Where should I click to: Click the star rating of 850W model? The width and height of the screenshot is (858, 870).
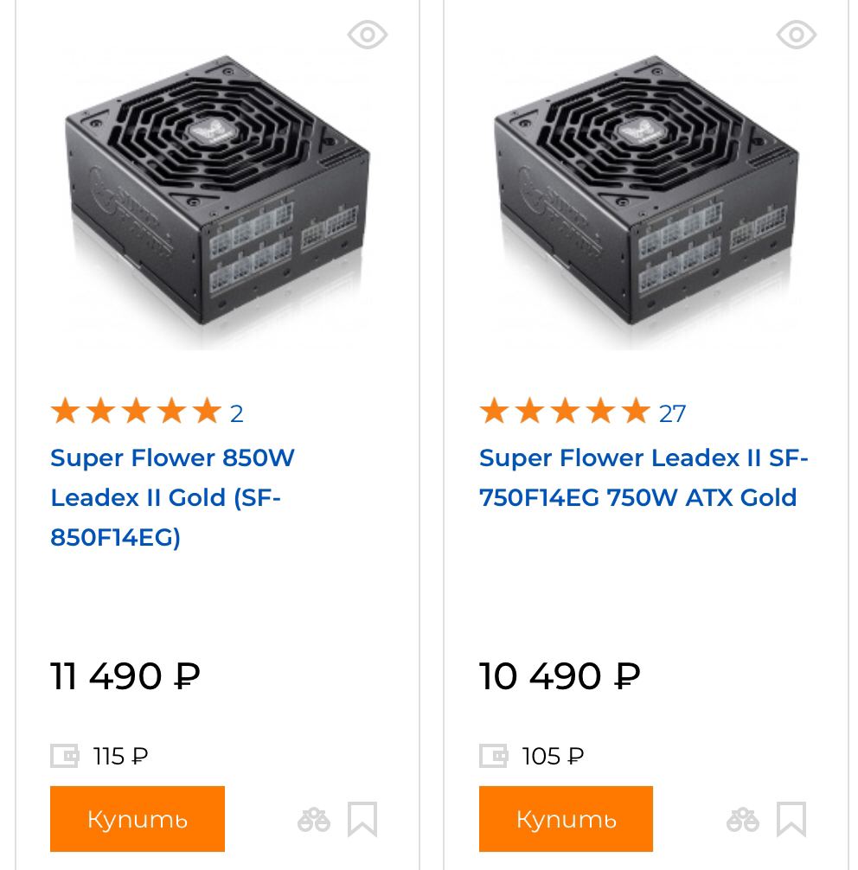click(136, 412)
